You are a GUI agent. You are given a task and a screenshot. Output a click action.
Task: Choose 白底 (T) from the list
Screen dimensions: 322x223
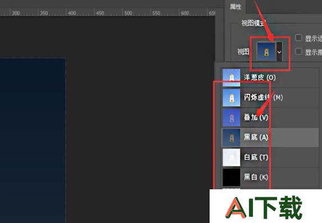[256, 157]
